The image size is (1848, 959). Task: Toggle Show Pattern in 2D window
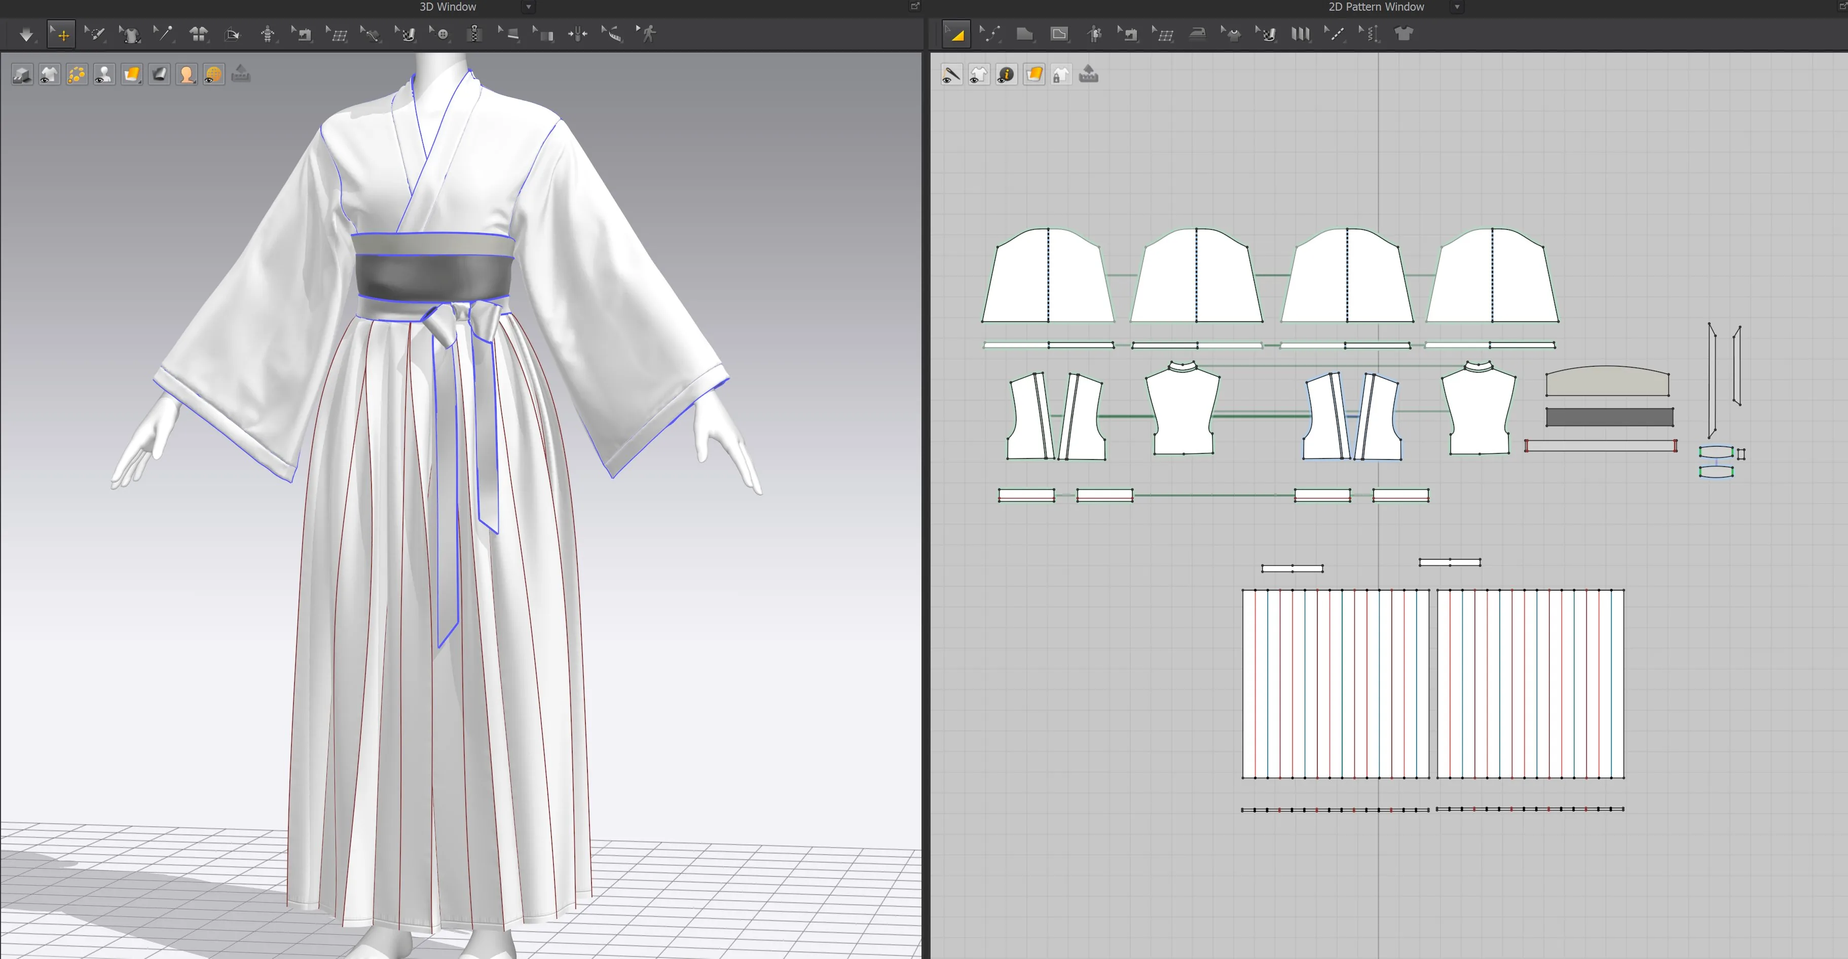(x=979, y=74)
